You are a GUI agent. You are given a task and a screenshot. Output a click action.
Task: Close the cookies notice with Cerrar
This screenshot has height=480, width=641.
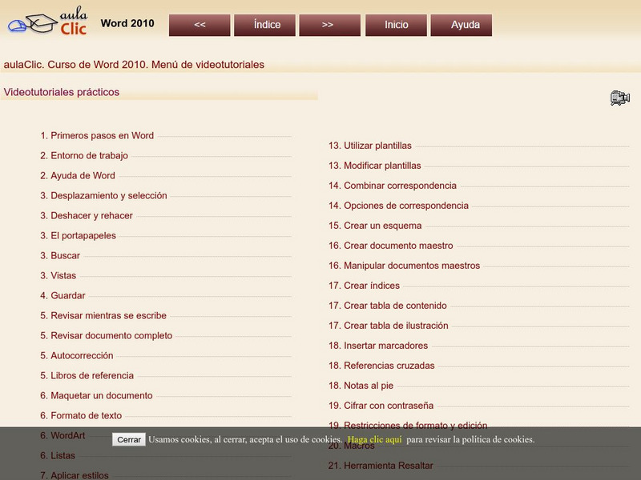coord(129,439)
